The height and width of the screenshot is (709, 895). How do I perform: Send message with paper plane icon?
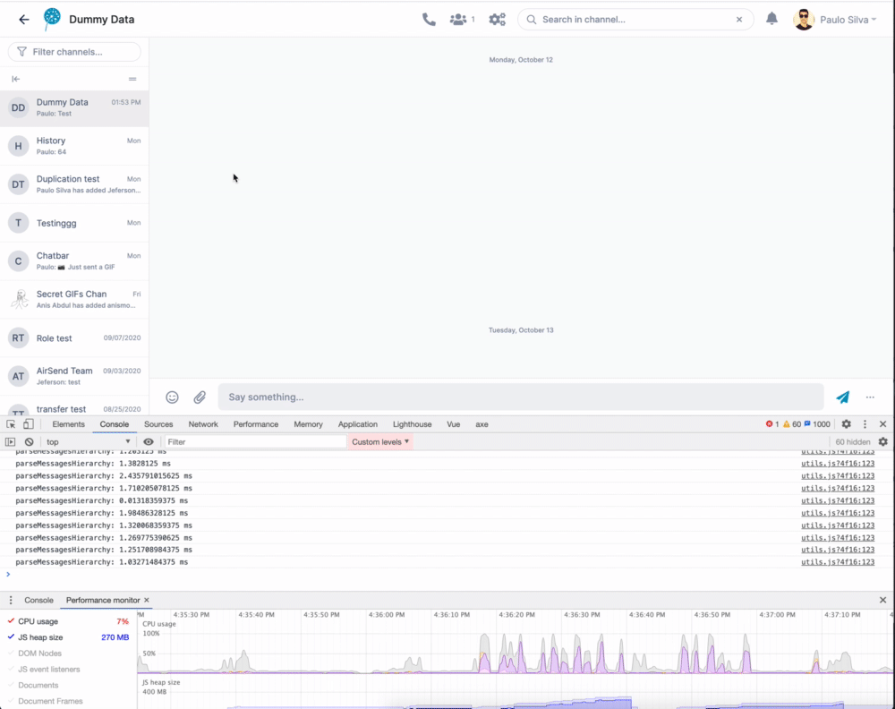tap(842, 397)
